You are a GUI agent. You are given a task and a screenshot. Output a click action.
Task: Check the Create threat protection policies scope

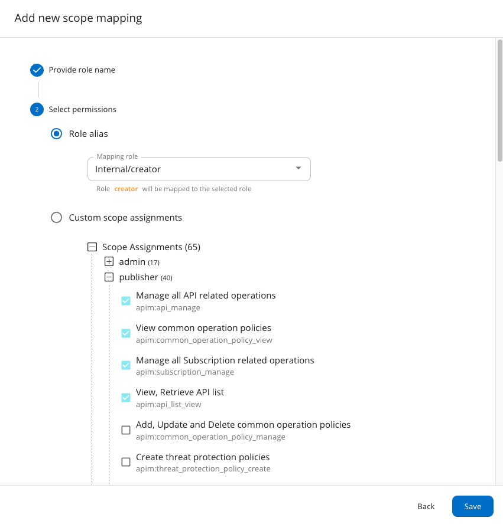125,462
